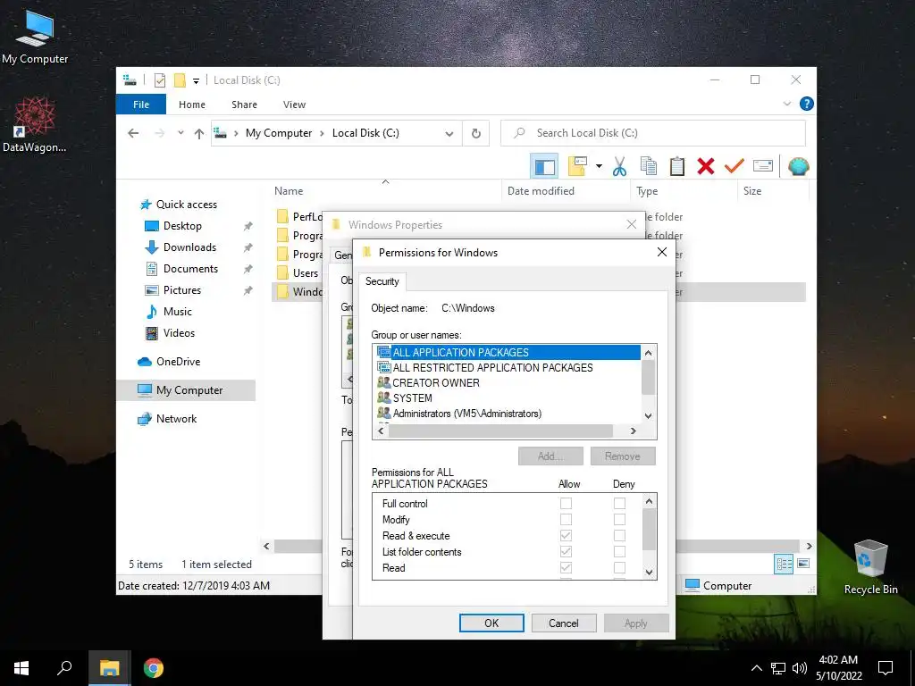
Task: Open the Home ribbon tab
Action: coord(192,105)
